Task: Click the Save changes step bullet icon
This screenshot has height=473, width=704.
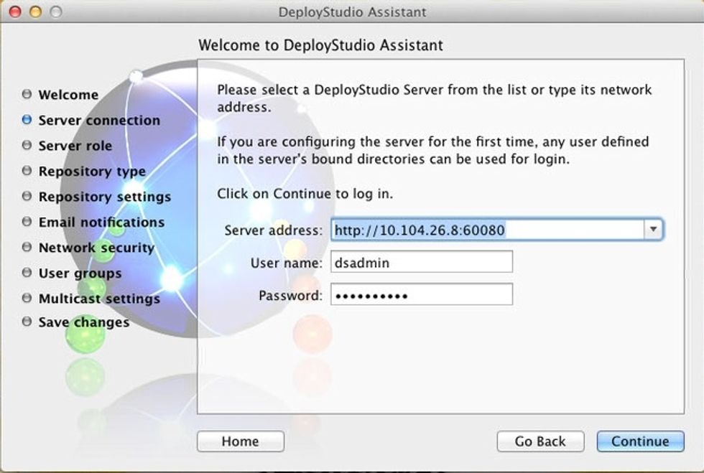Action: (27, 322)
